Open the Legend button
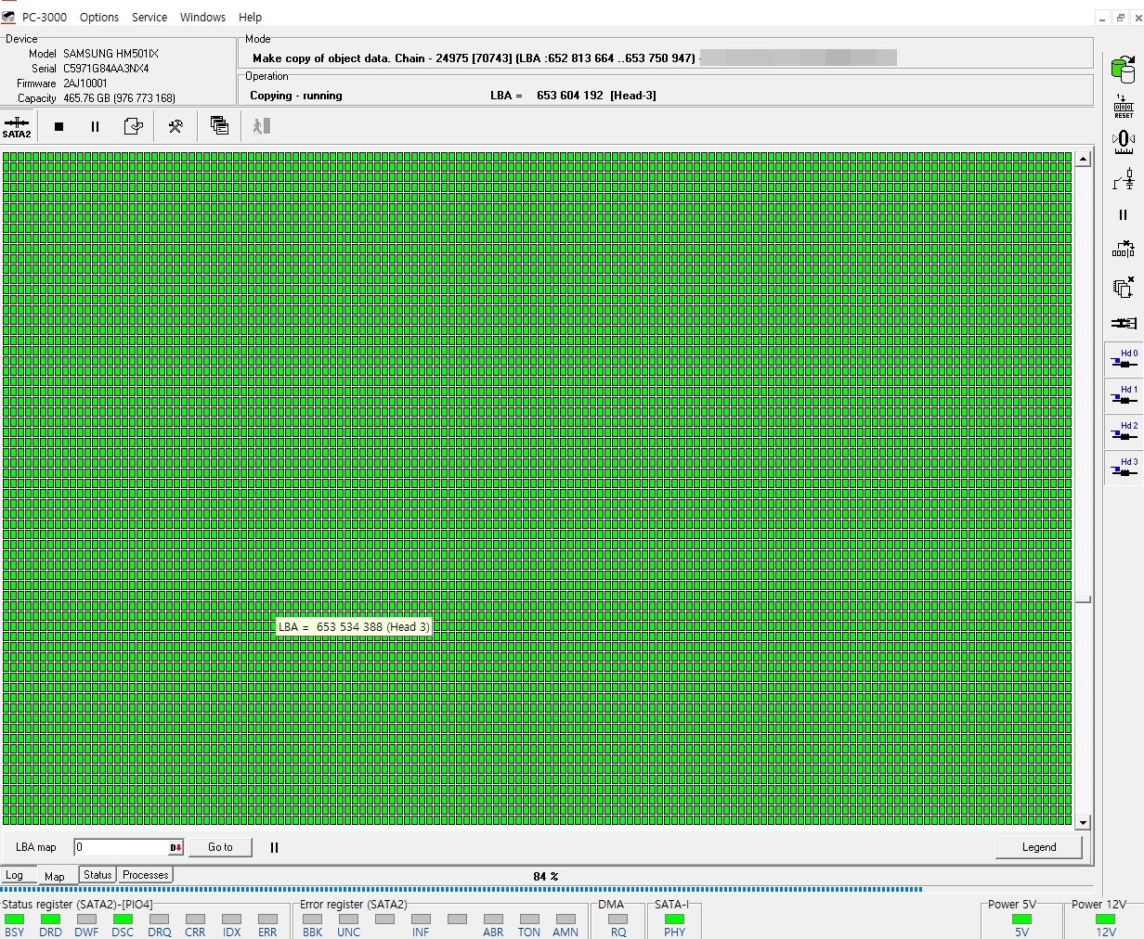Screen dimensions: 1144x939 pyautogui.click(x=1039, y=847)
